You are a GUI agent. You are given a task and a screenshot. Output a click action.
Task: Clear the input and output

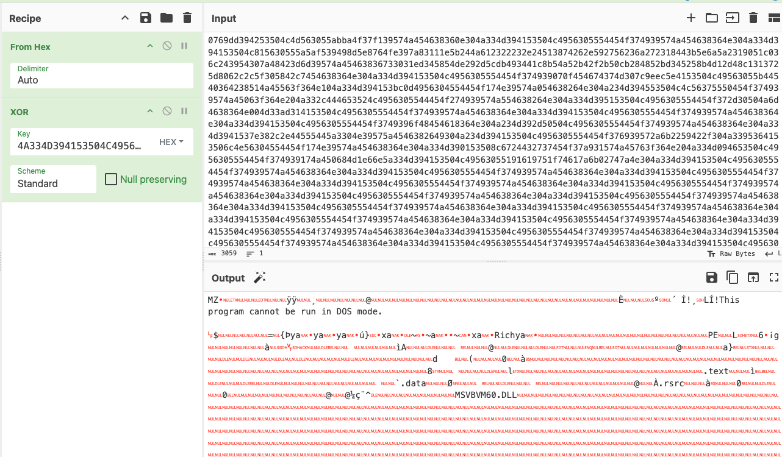click(x=753, y=18)
